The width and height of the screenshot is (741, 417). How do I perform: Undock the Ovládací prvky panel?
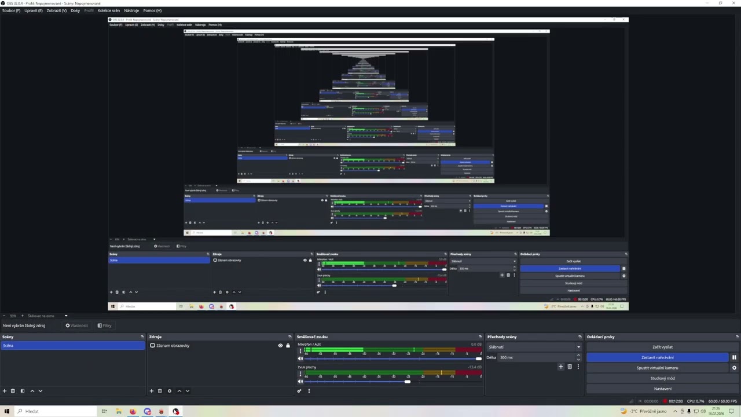[737, 336]
